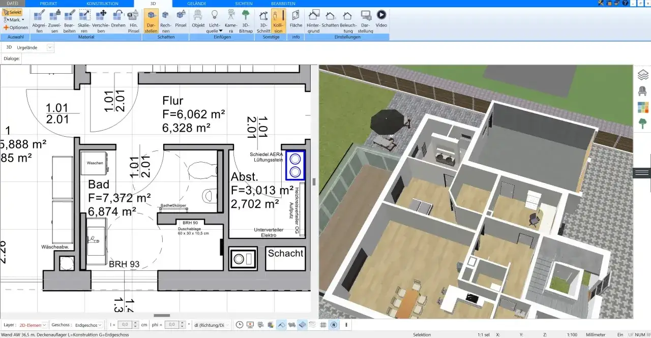Switch to the GELÄNDE tab
Image resolution: width=651 pixels, height=338 pixels.
(x=197, y=3)
